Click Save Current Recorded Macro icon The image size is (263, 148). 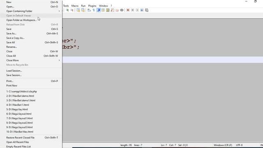coord(147,10)
